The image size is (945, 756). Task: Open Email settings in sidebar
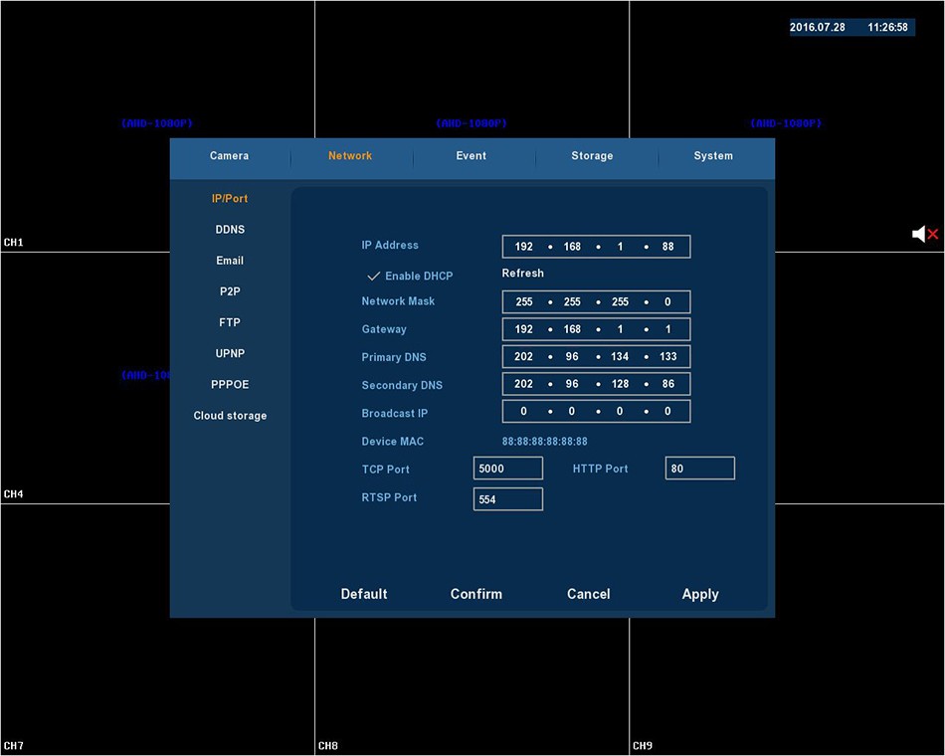pyautogui.click(x=230, y=261)
